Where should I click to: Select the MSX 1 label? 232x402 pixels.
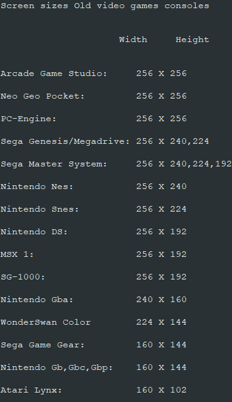click(x=17, y=254)
